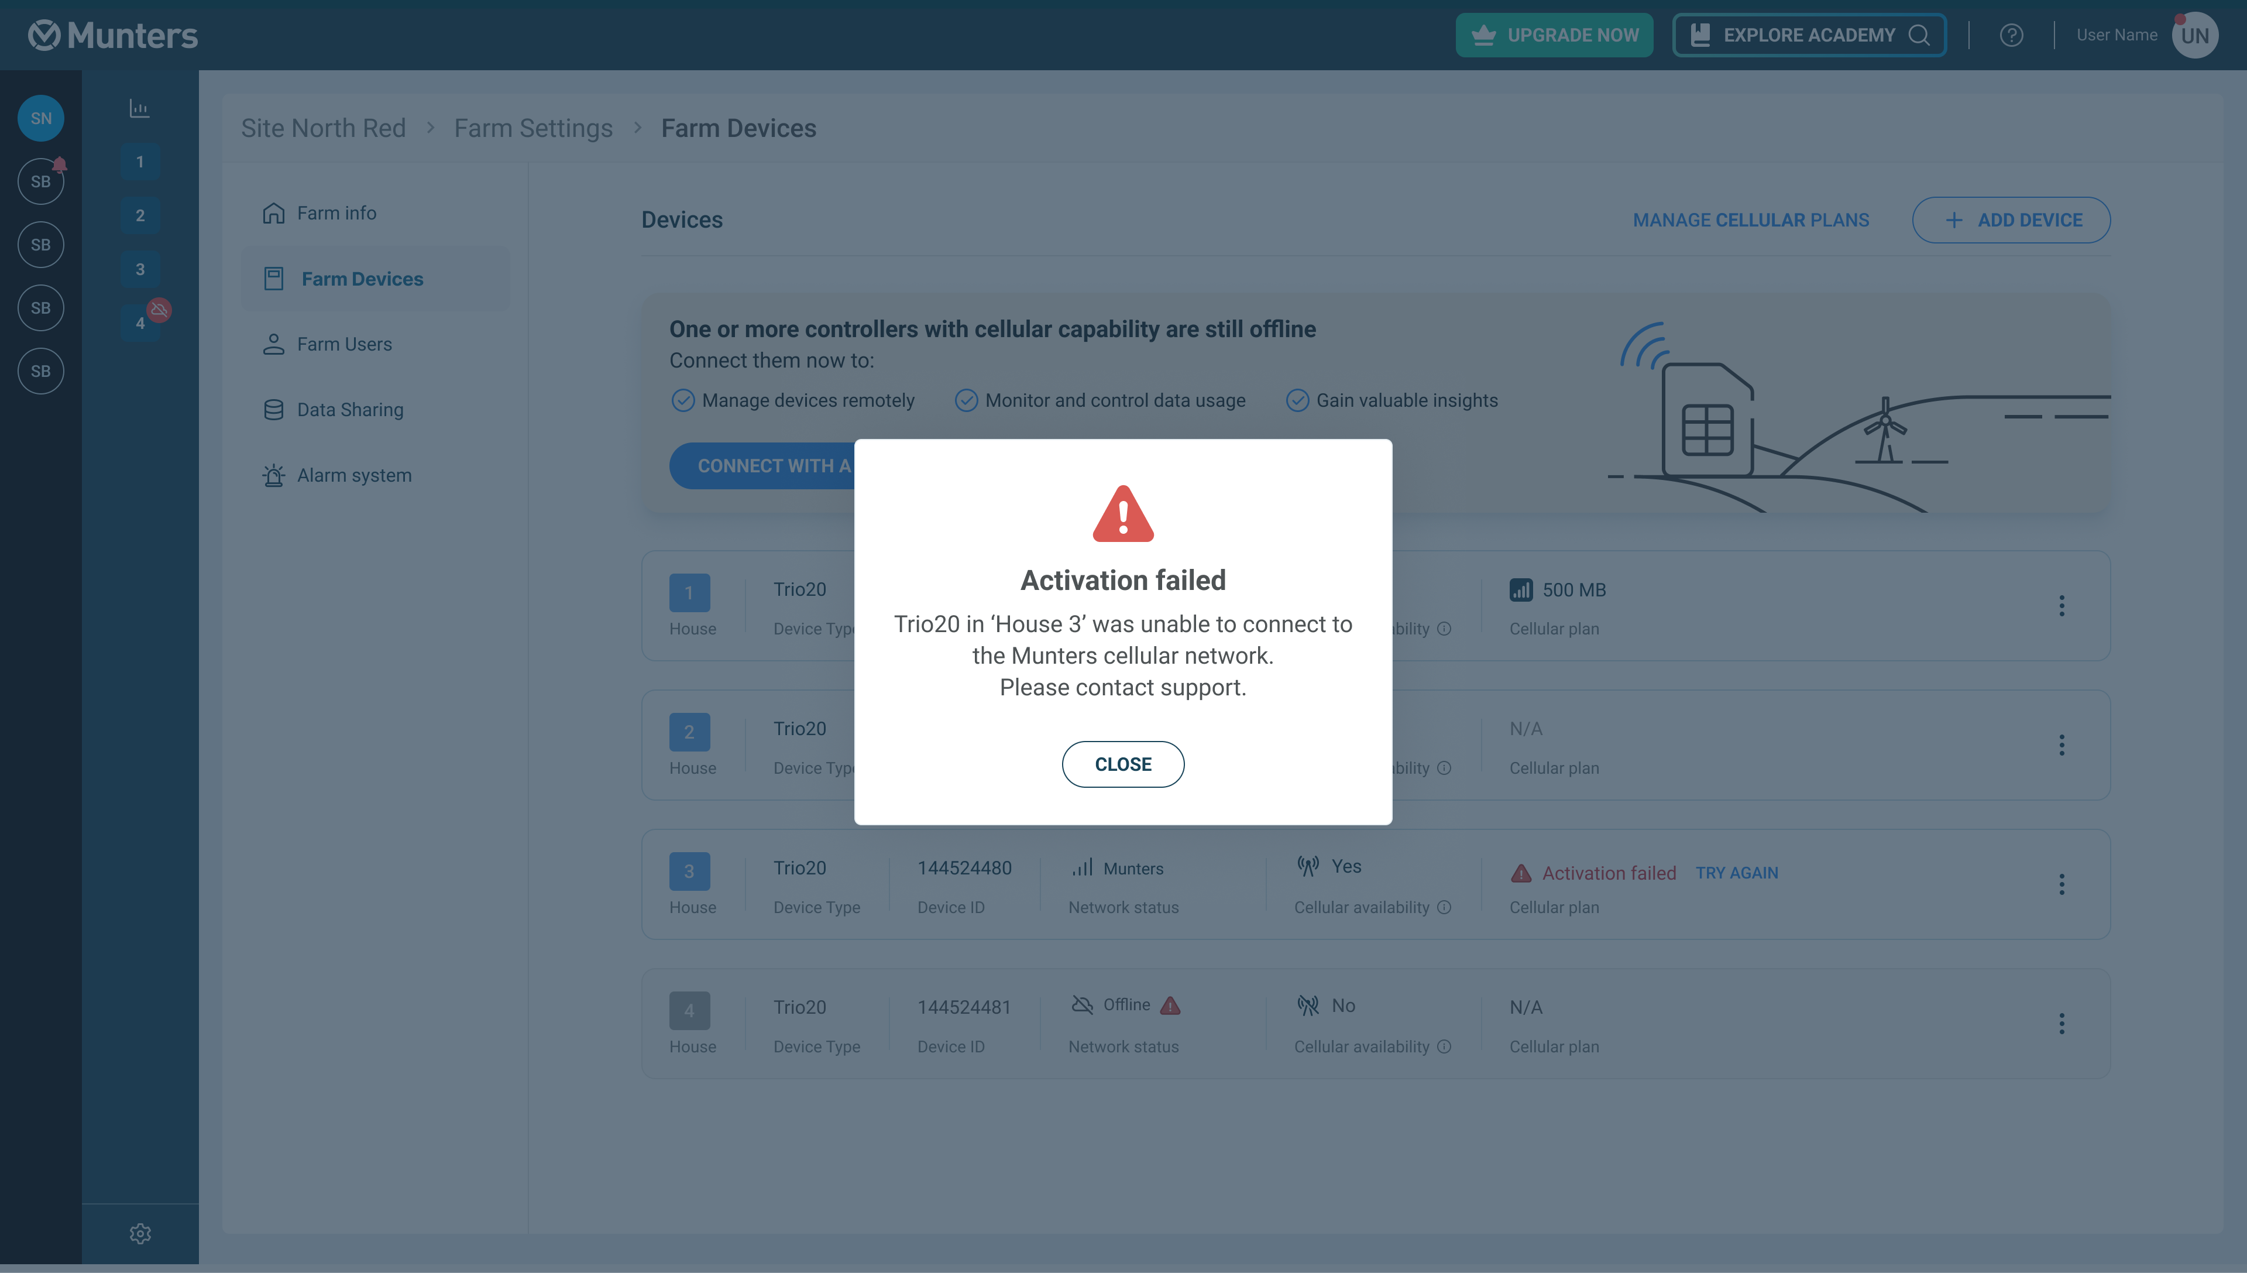Select the SN site circle
Viewport: 2247px width, 1273px height.
41,118
